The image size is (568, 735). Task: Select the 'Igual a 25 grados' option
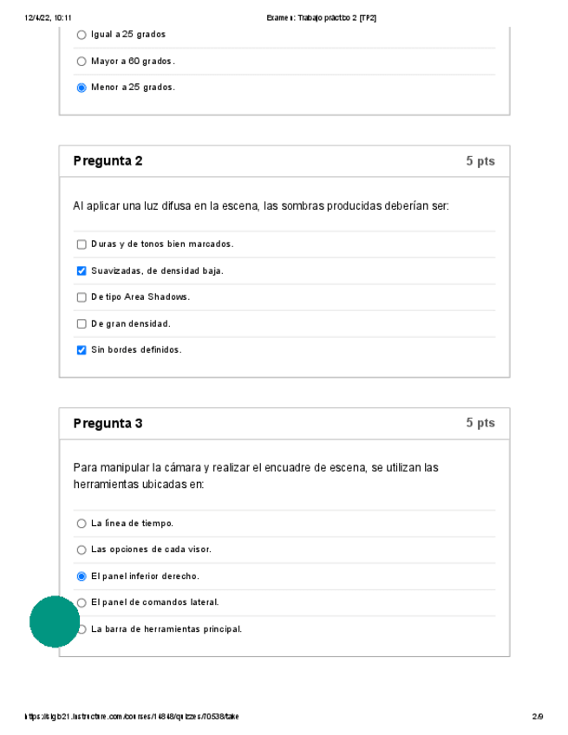[x=82, y=35]
